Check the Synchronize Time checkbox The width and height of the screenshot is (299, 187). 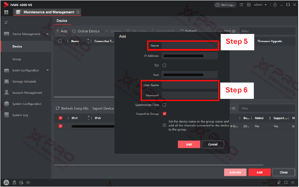coord(164,105)
